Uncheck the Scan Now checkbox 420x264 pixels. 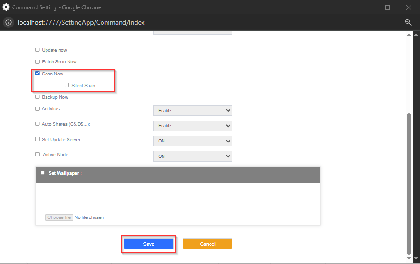coord(38,74)
